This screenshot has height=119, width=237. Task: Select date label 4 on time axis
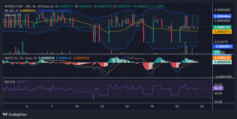(x=27, y=106)
